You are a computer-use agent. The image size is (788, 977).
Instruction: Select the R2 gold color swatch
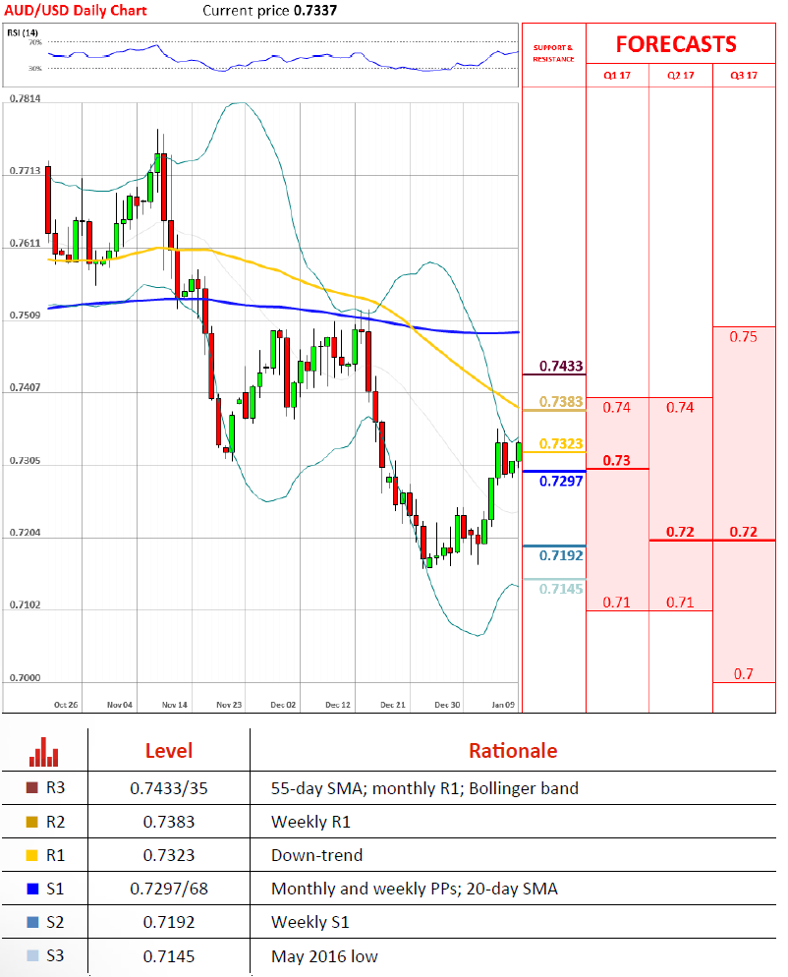point(31,822)
